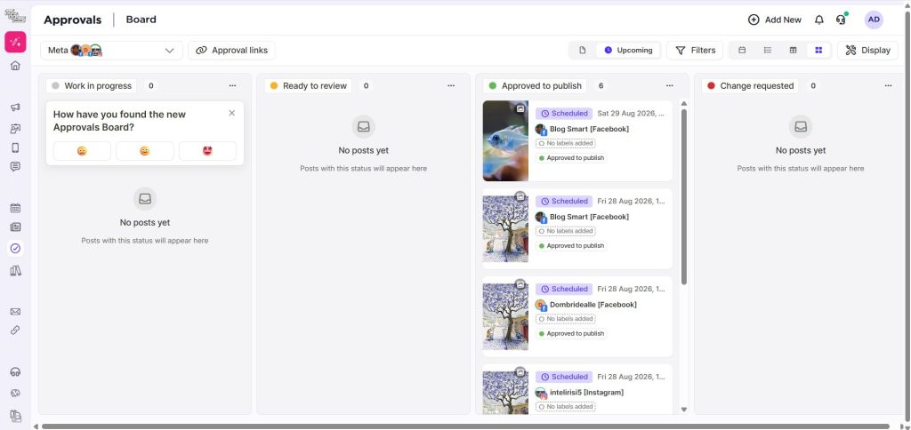Screen dimensions: 911x430
Task: Open the files icon at sidebar bottom
Action: (16, 416)
